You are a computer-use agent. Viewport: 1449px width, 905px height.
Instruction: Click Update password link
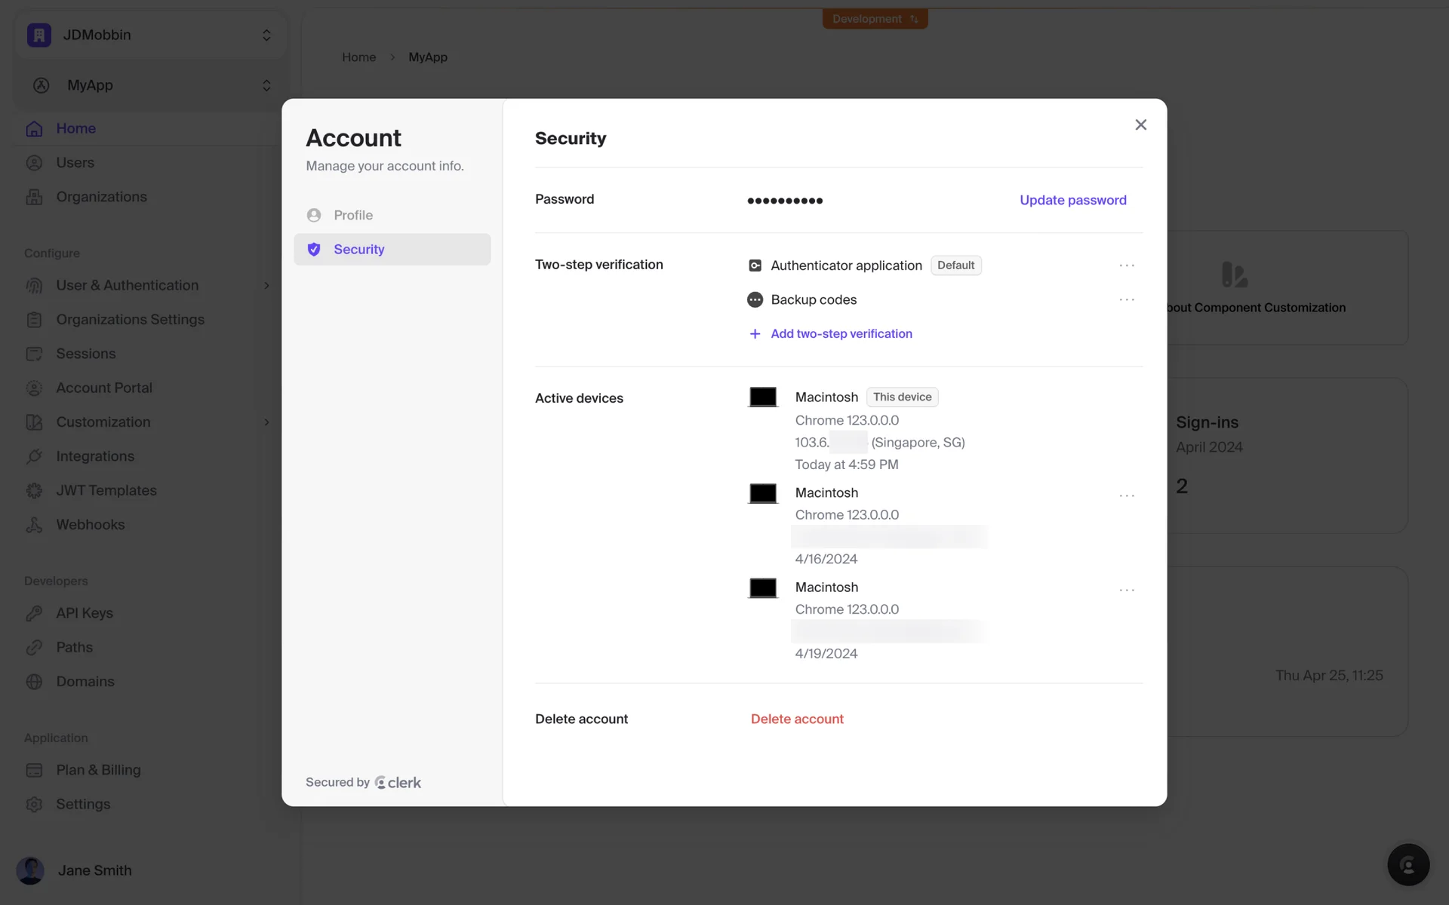coord(1072,201)
